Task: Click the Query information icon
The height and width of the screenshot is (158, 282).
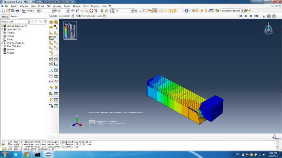Action: click(x=186, y=11)
